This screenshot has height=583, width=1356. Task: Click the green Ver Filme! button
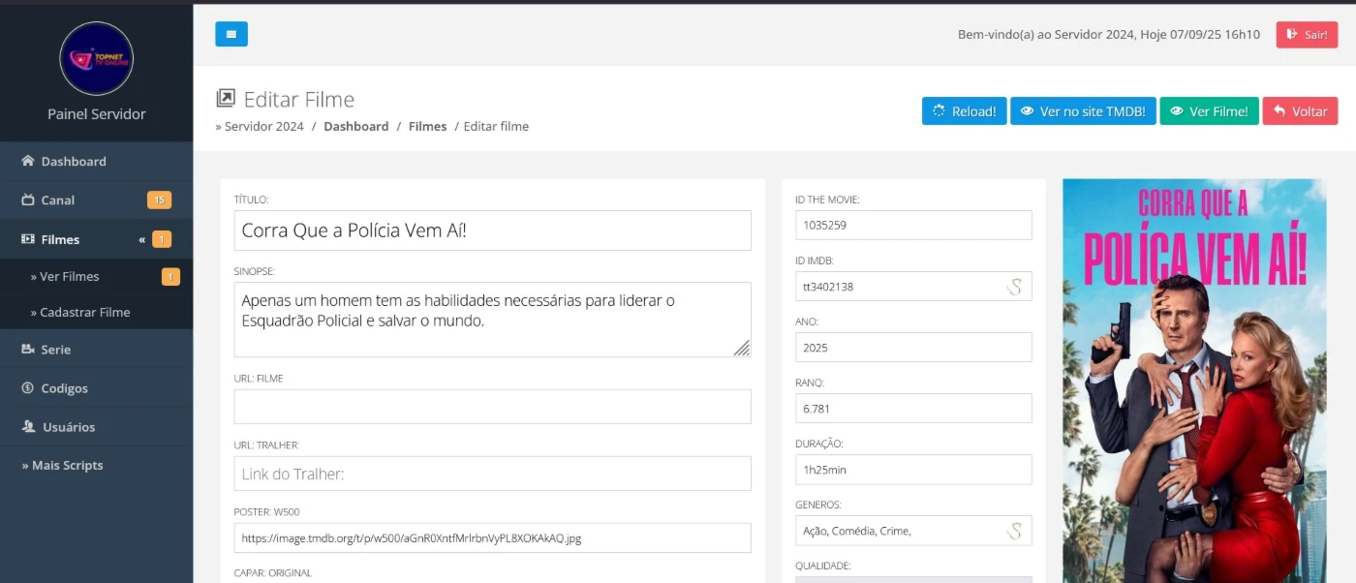click(1210, 111)
